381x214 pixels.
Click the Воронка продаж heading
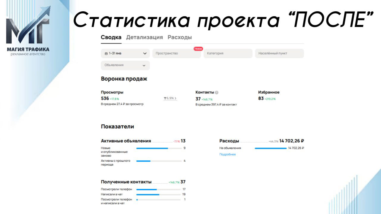click(124, 79)
